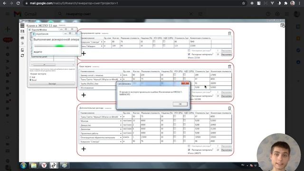Viewport: 304px width, 171px height.
Task: Open Windows Start orb on taskbar
Action: (23, 166)
